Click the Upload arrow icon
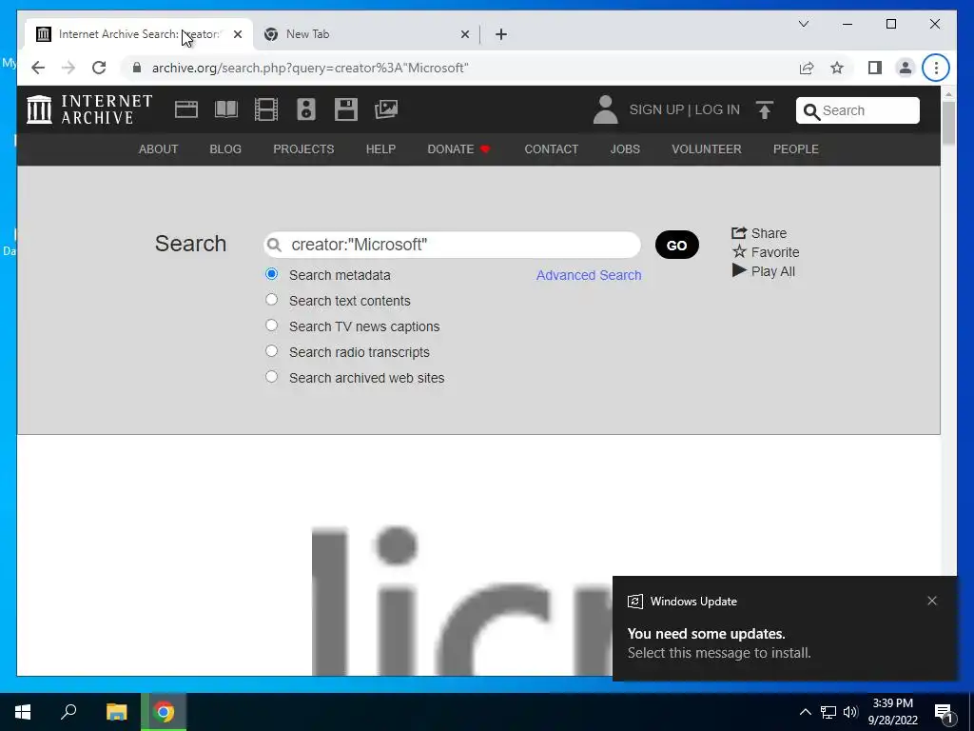Screen dimensions: 974x731 point(765,110)
